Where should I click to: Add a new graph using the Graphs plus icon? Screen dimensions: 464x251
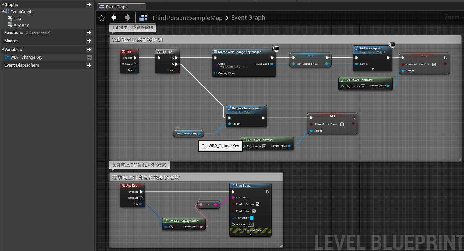[x=89, y=4]
